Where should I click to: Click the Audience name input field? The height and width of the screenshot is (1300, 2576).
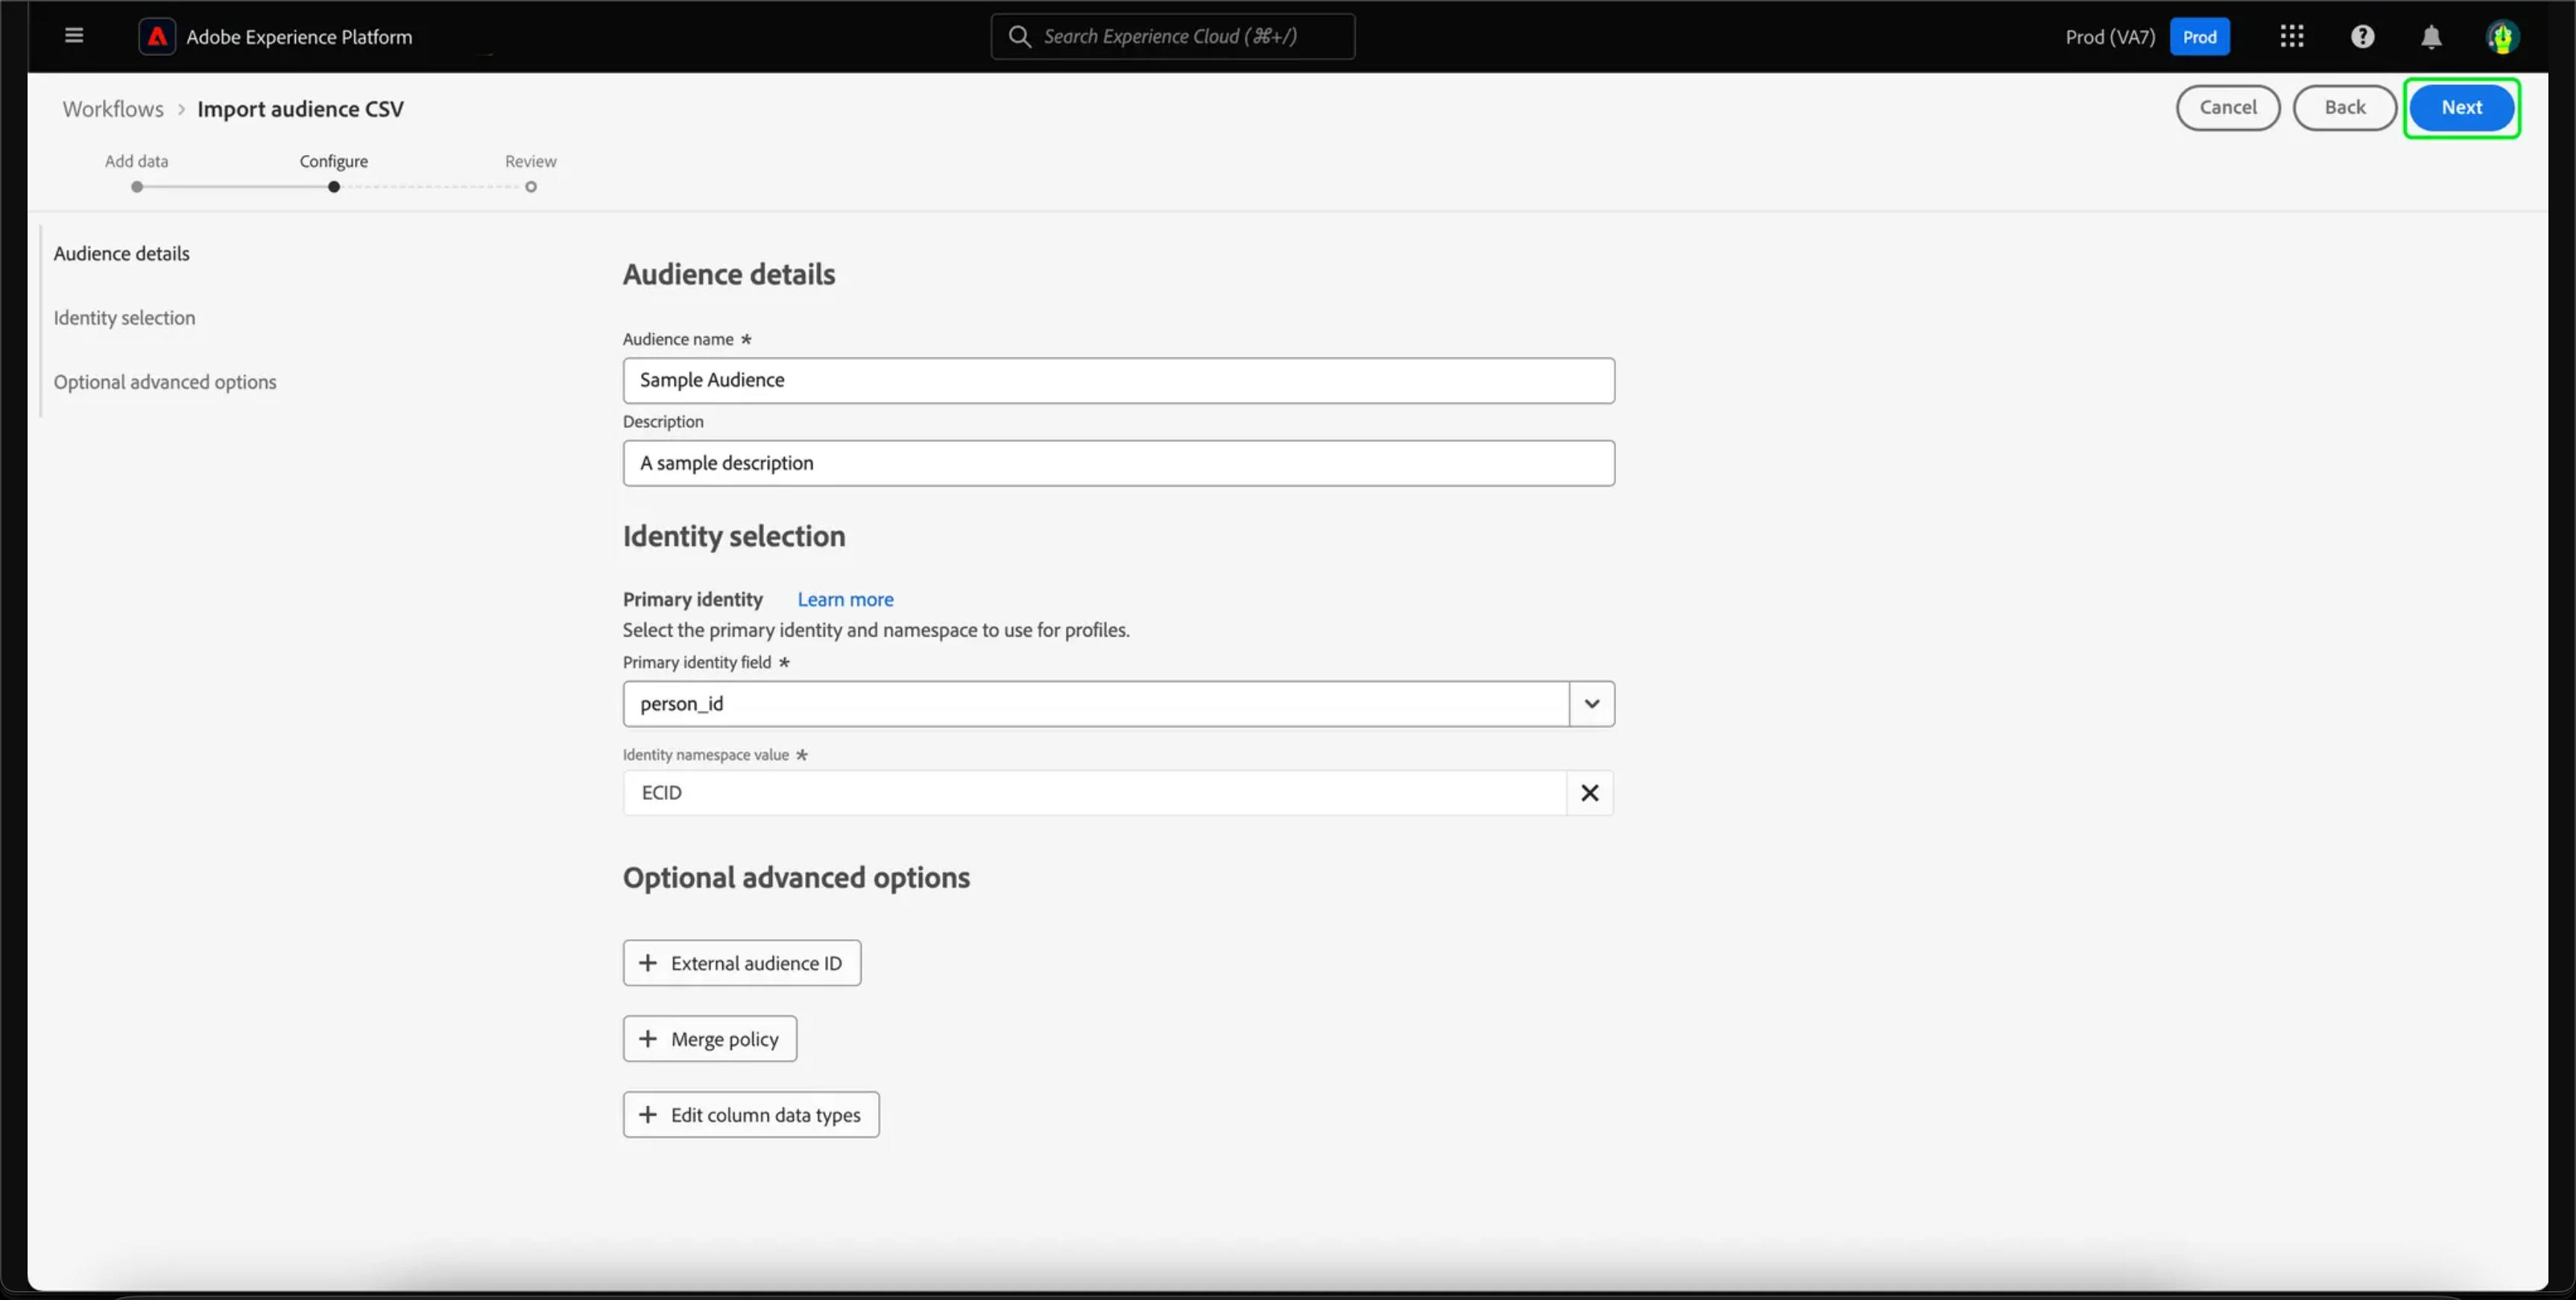point(1118,381)
